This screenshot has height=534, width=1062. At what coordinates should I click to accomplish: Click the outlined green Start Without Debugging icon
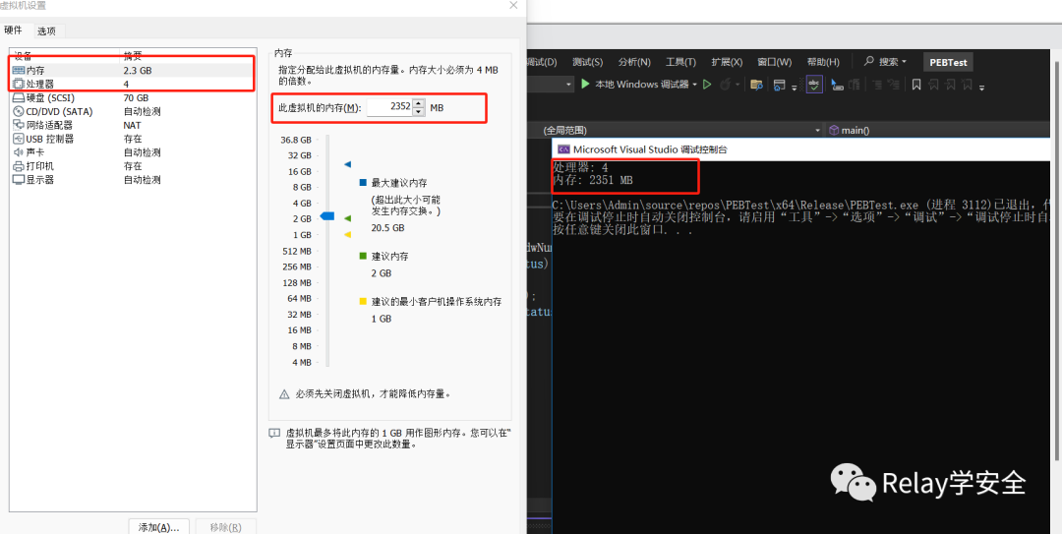(x=706, y=84)
